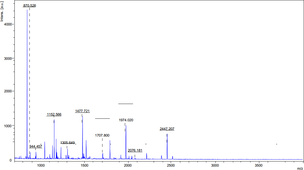
Task: Click the 3500 tick on m/z axis
Action: tap(259, 165)
